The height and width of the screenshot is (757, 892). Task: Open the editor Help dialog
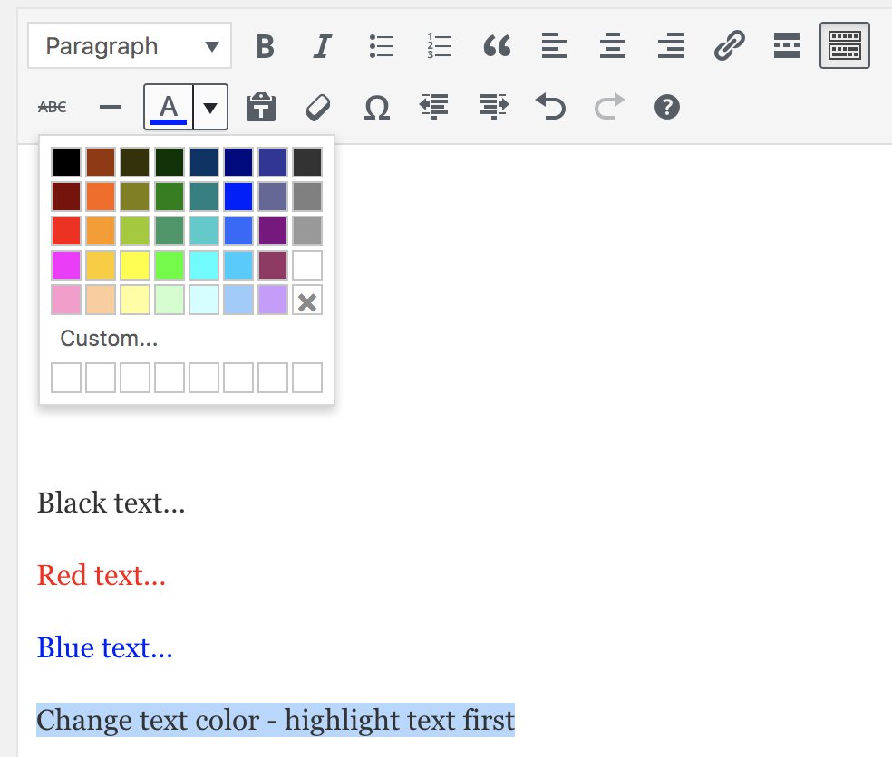point(667,107)
